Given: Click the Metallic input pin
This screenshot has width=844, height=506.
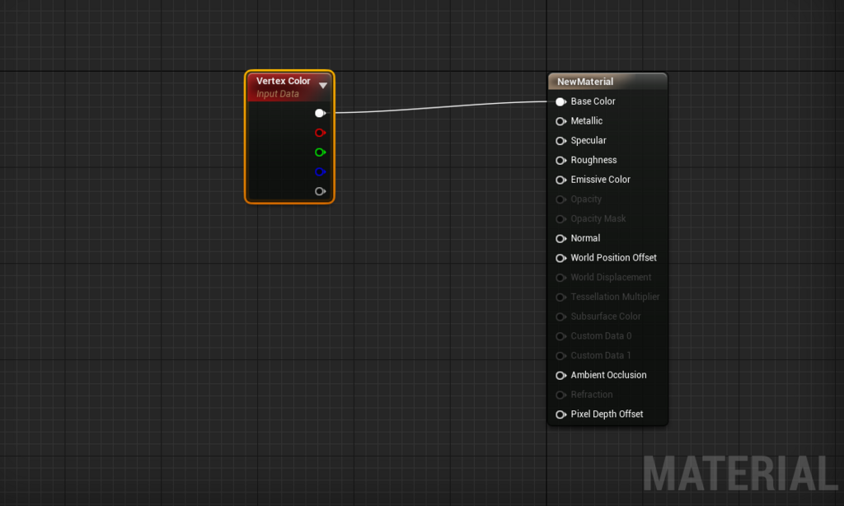Looking at the screenshot, I should tap(560, 121).
